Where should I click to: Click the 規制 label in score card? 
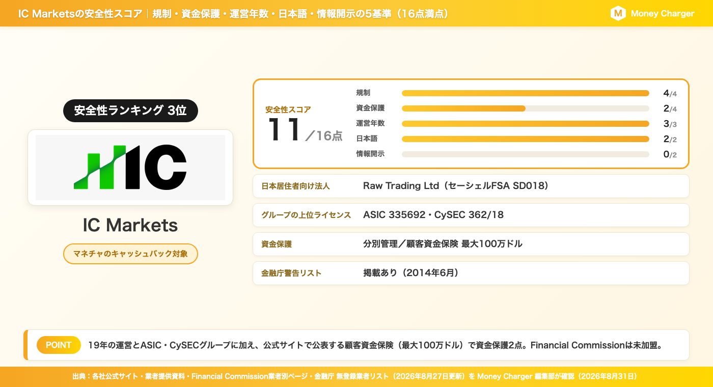[363, 93]
